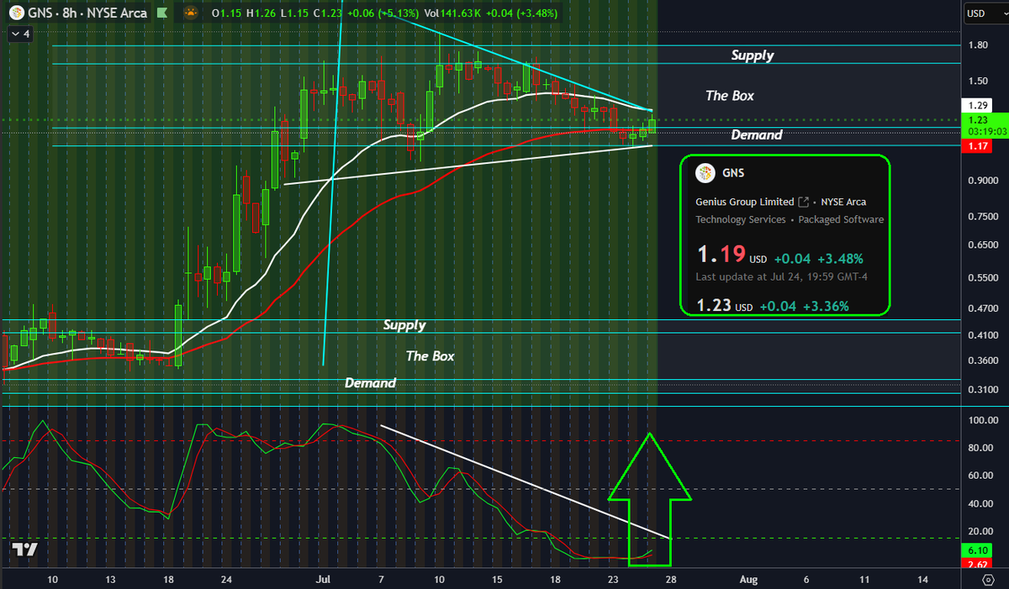The width and height of the screenshot is (1009, 589).
Task: Click the GNS logo inside the info card
Action: [x=705, y=173]
